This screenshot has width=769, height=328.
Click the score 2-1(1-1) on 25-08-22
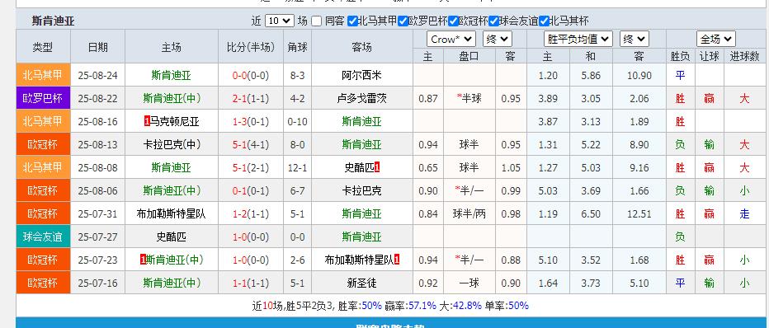point(251,98)
